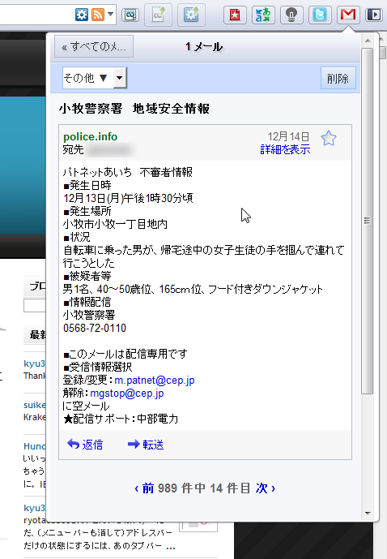Viewport: 387px width, 559px height.
Task: Click the popup's vertical scrollbar thumb
Action: point(367,221)
